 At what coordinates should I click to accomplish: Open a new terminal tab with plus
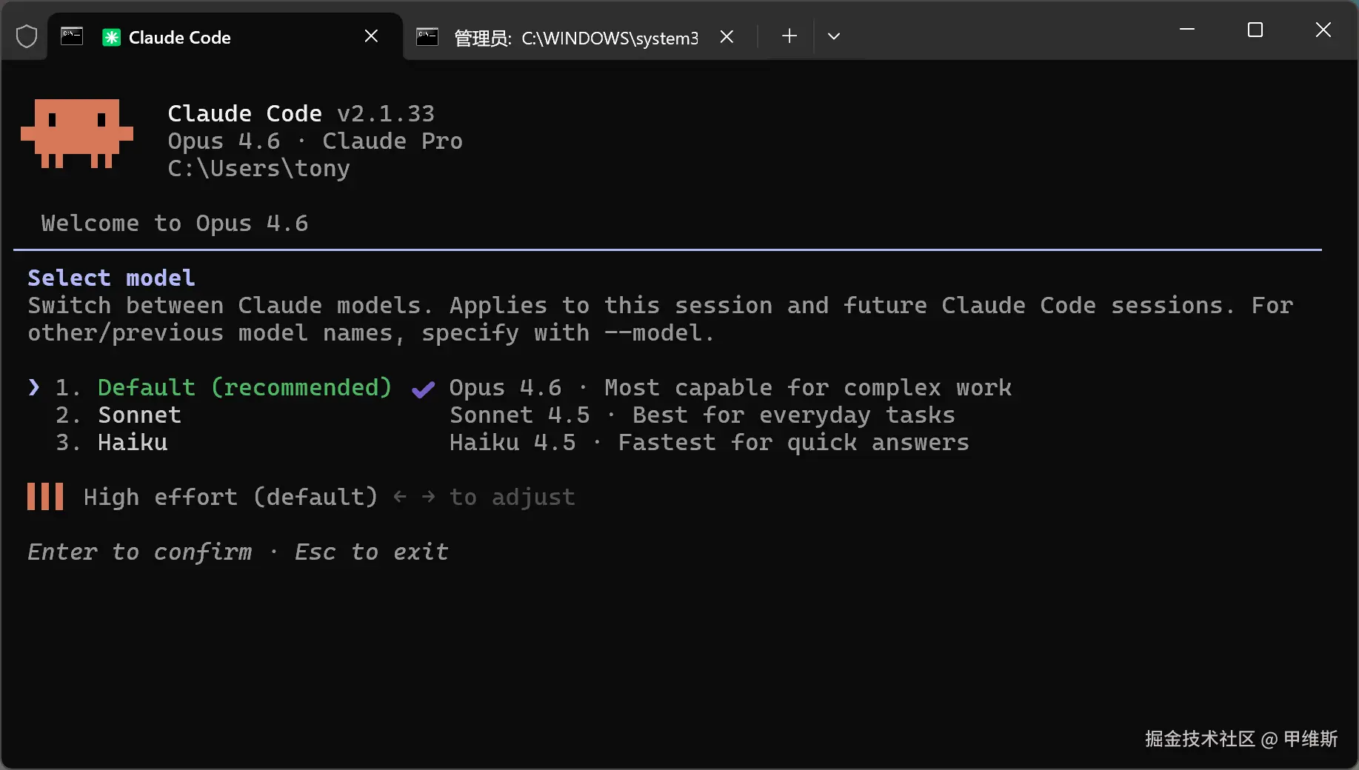[x=789, y=36]
